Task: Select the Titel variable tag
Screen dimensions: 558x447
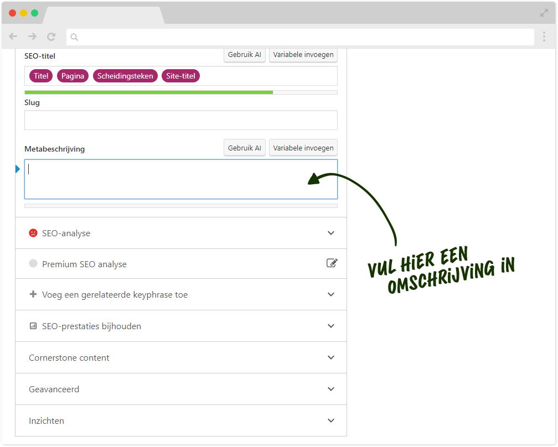Action: [41, 76]
